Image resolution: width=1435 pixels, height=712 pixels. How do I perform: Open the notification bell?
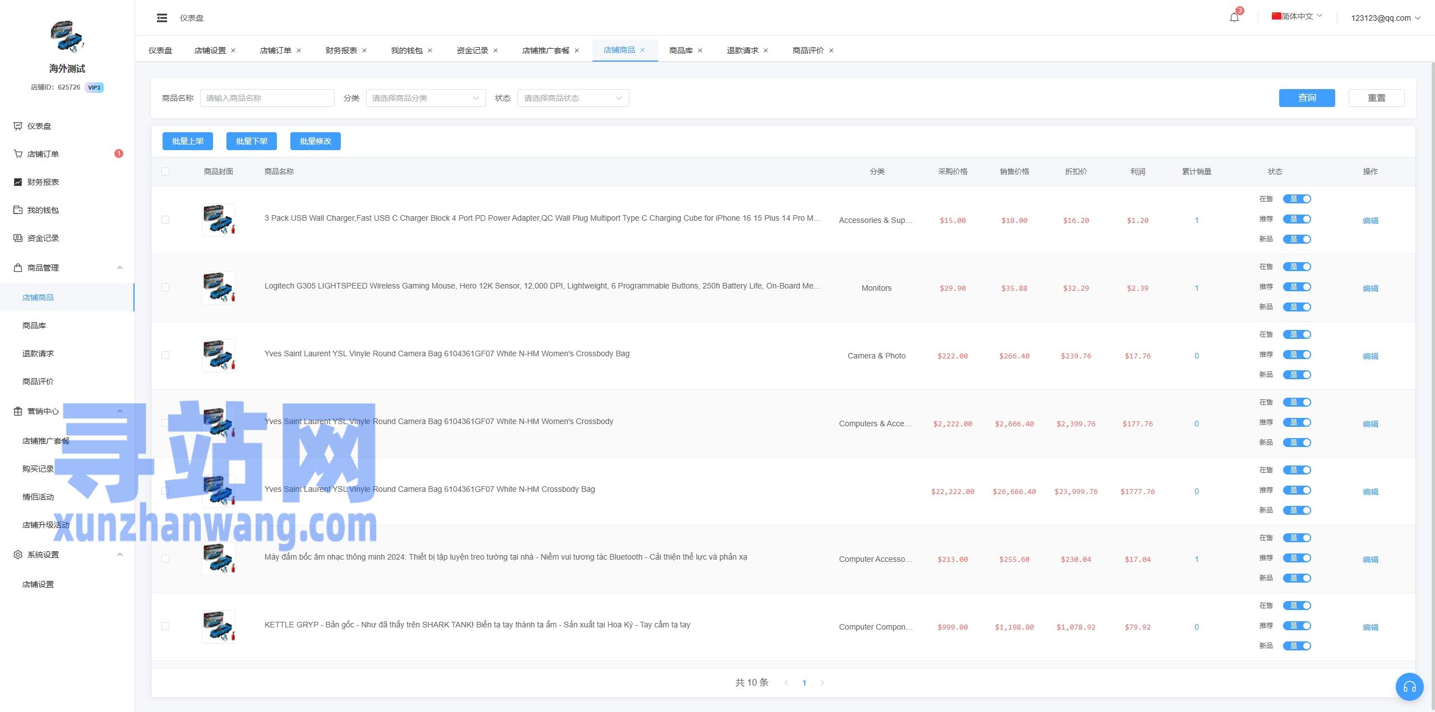point(1234,17)
